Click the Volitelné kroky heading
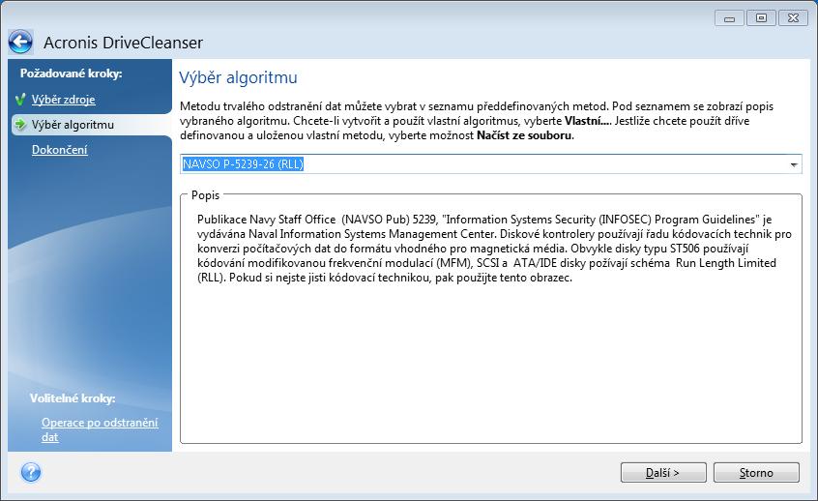 click(73, 398)
